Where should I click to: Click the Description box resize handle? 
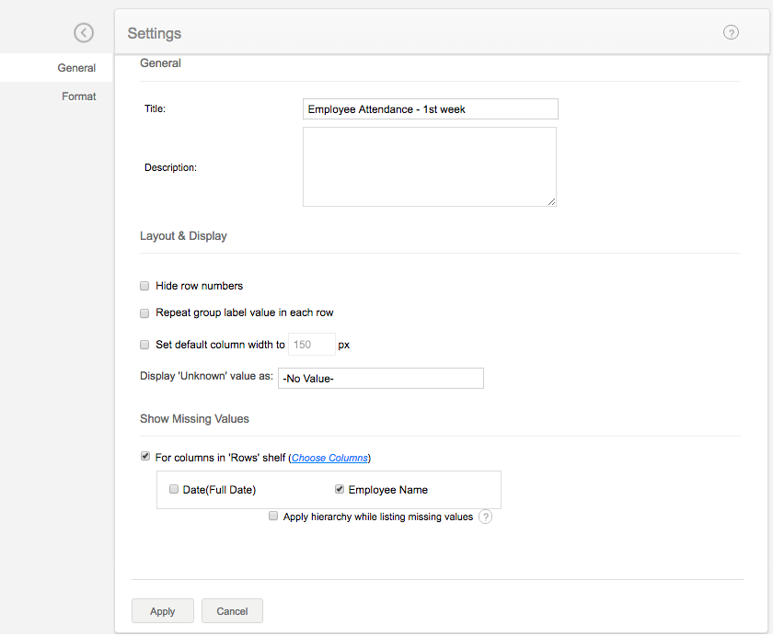pyautogui.click(x=551, y=201)
